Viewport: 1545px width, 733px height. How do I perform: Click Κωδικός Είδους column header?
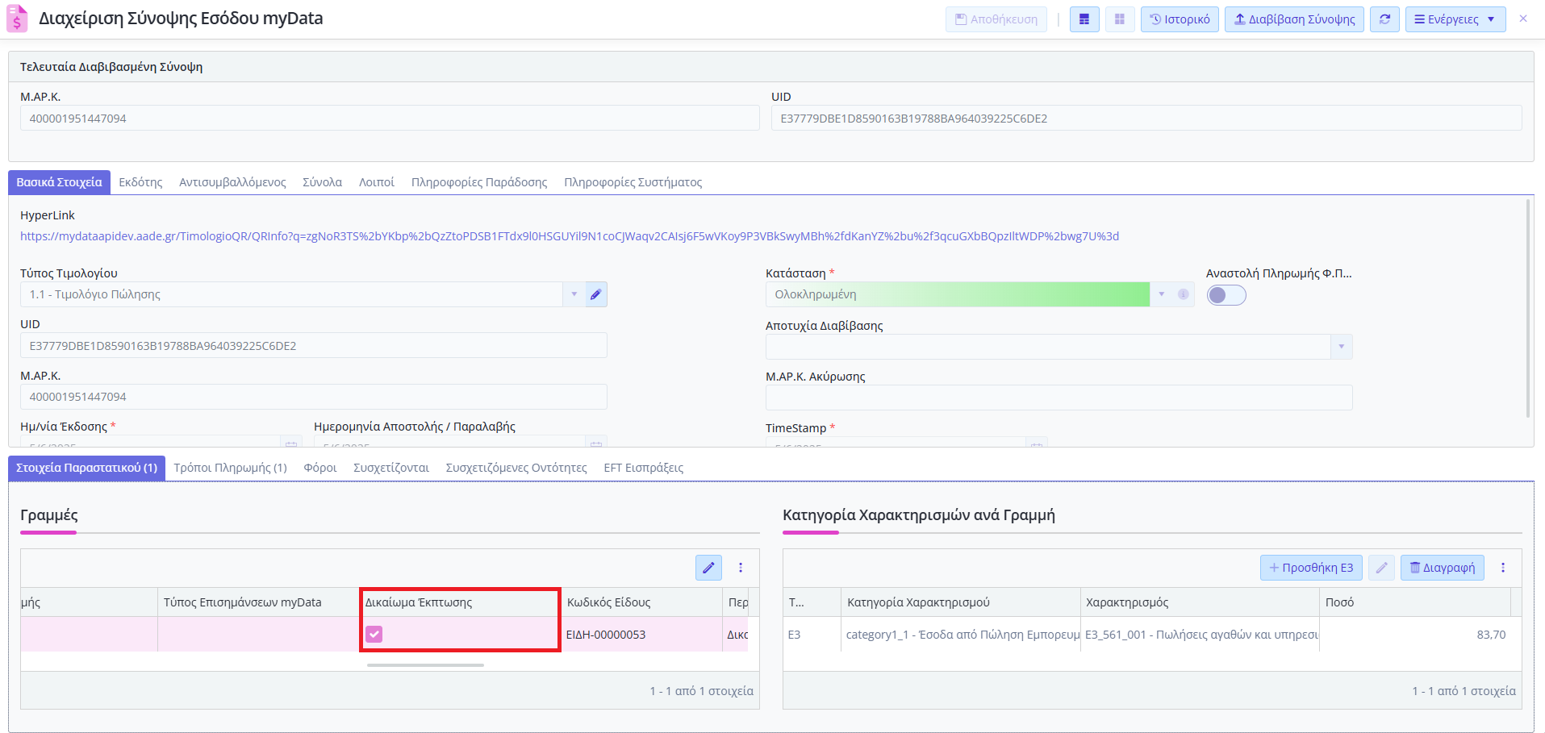pos(641,602)
